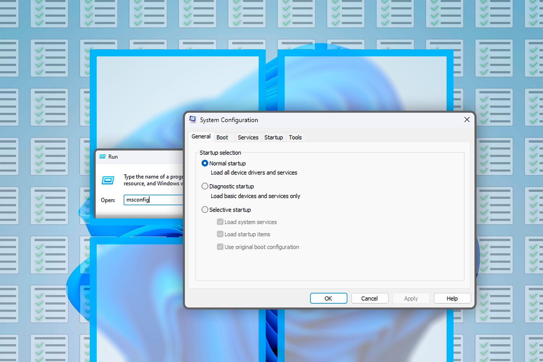Choose Diagnostic startup option
Screen dimensions: 543x362
point(205,186)
